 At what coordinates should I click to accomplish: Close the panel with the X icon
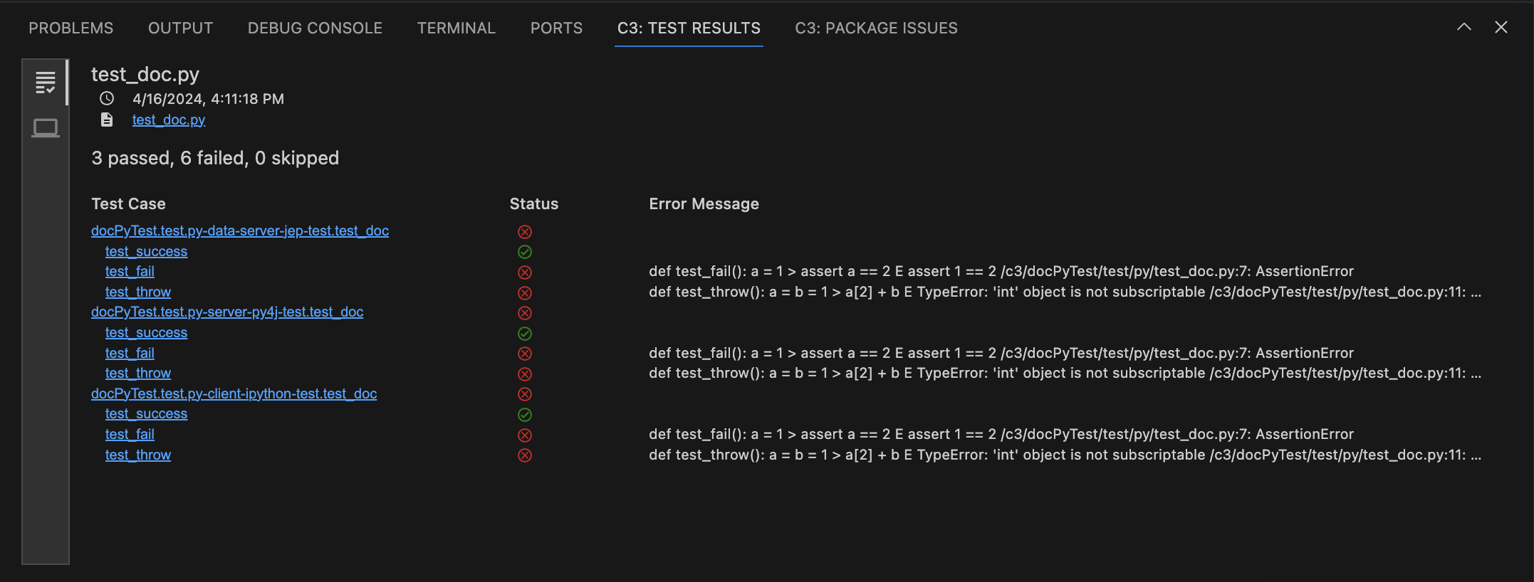[x=1501, y=27]
